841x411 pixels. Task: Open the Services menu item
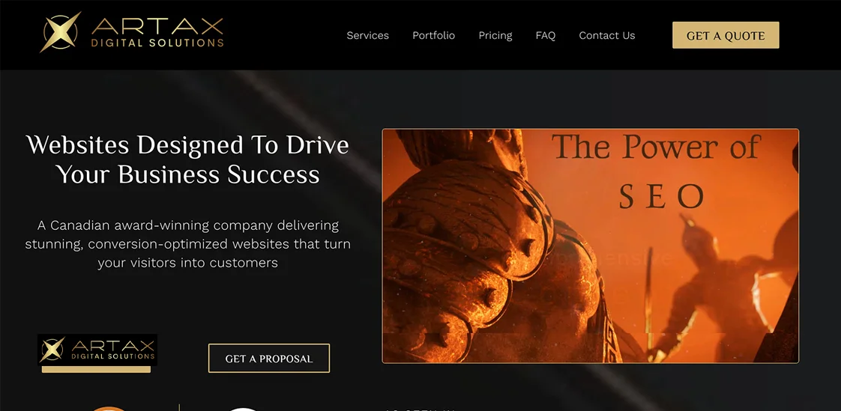click(367, 35)
